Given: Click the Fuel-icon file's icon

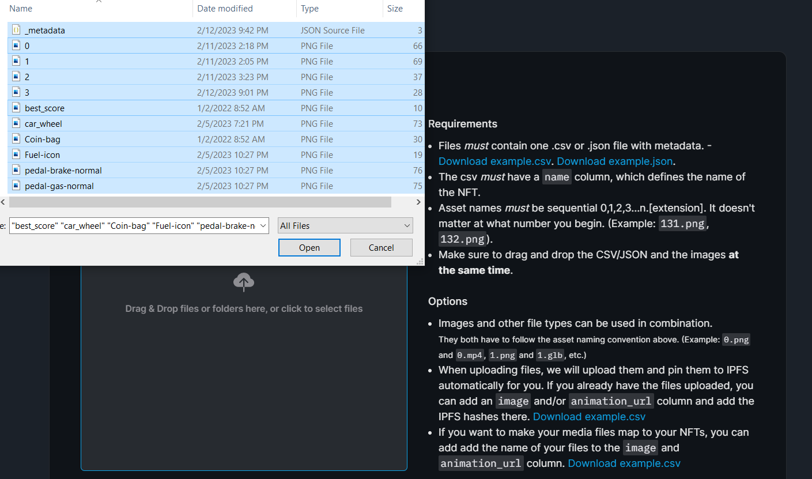Looking at the screenshot, I should [16, 154].
